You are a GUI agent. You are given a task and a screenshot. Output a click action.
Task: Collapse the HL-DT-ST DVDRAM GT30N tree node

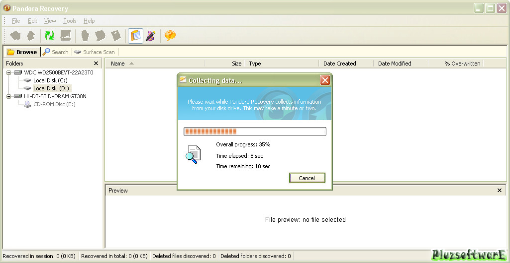8,96
